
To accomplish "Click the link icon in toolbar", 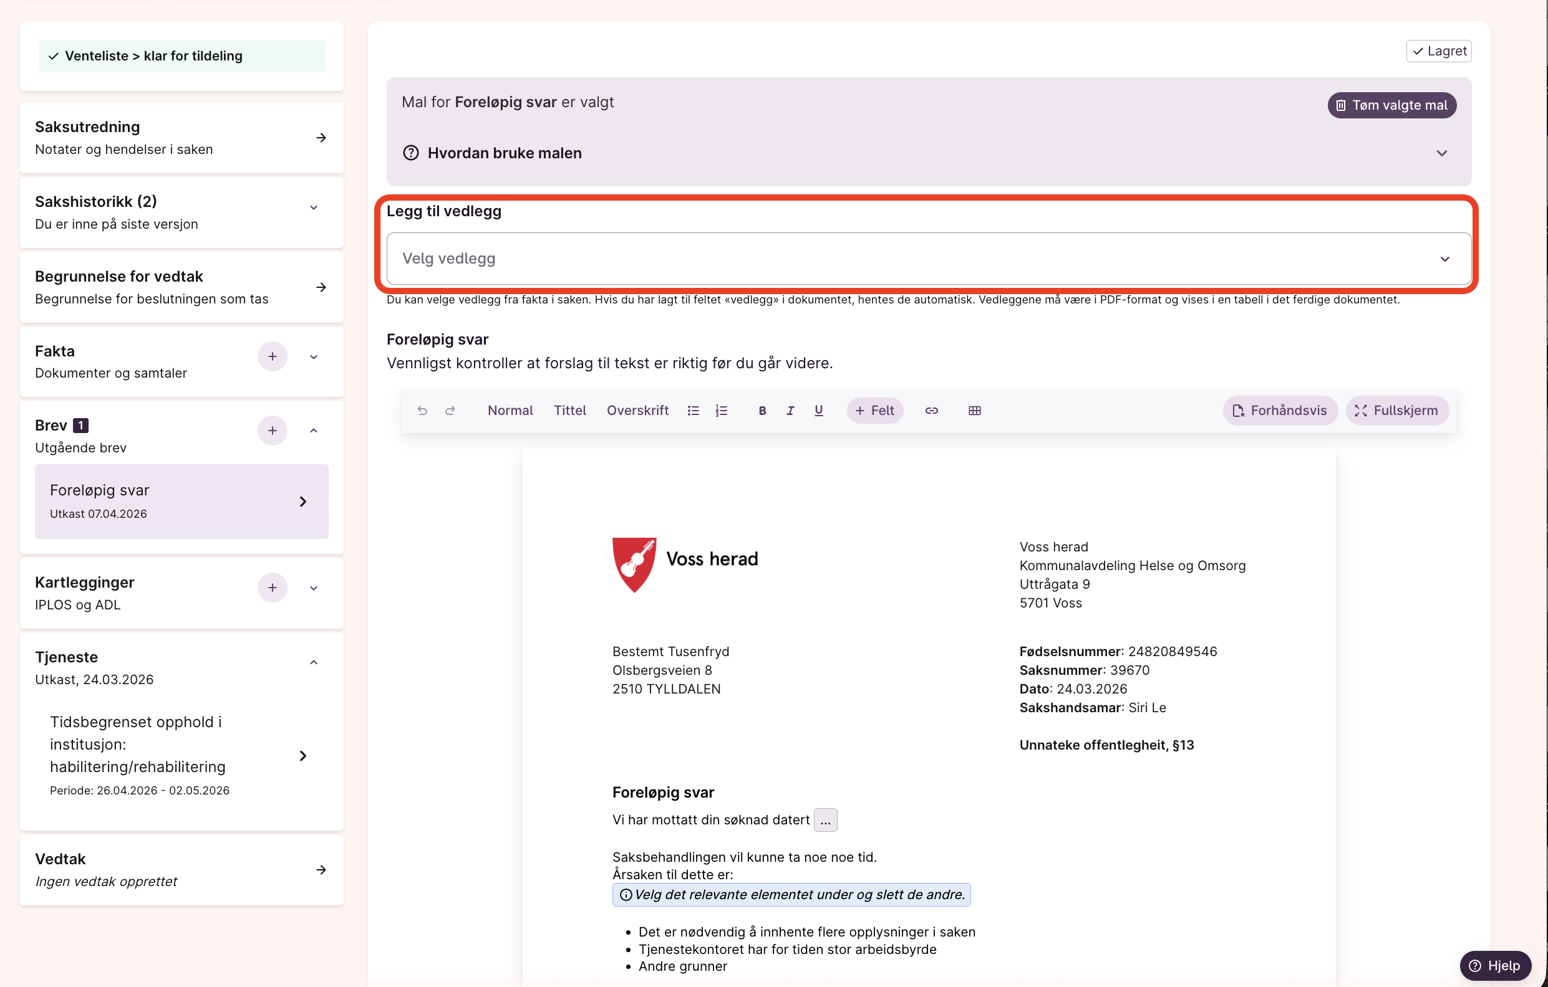I will point(932,411).
